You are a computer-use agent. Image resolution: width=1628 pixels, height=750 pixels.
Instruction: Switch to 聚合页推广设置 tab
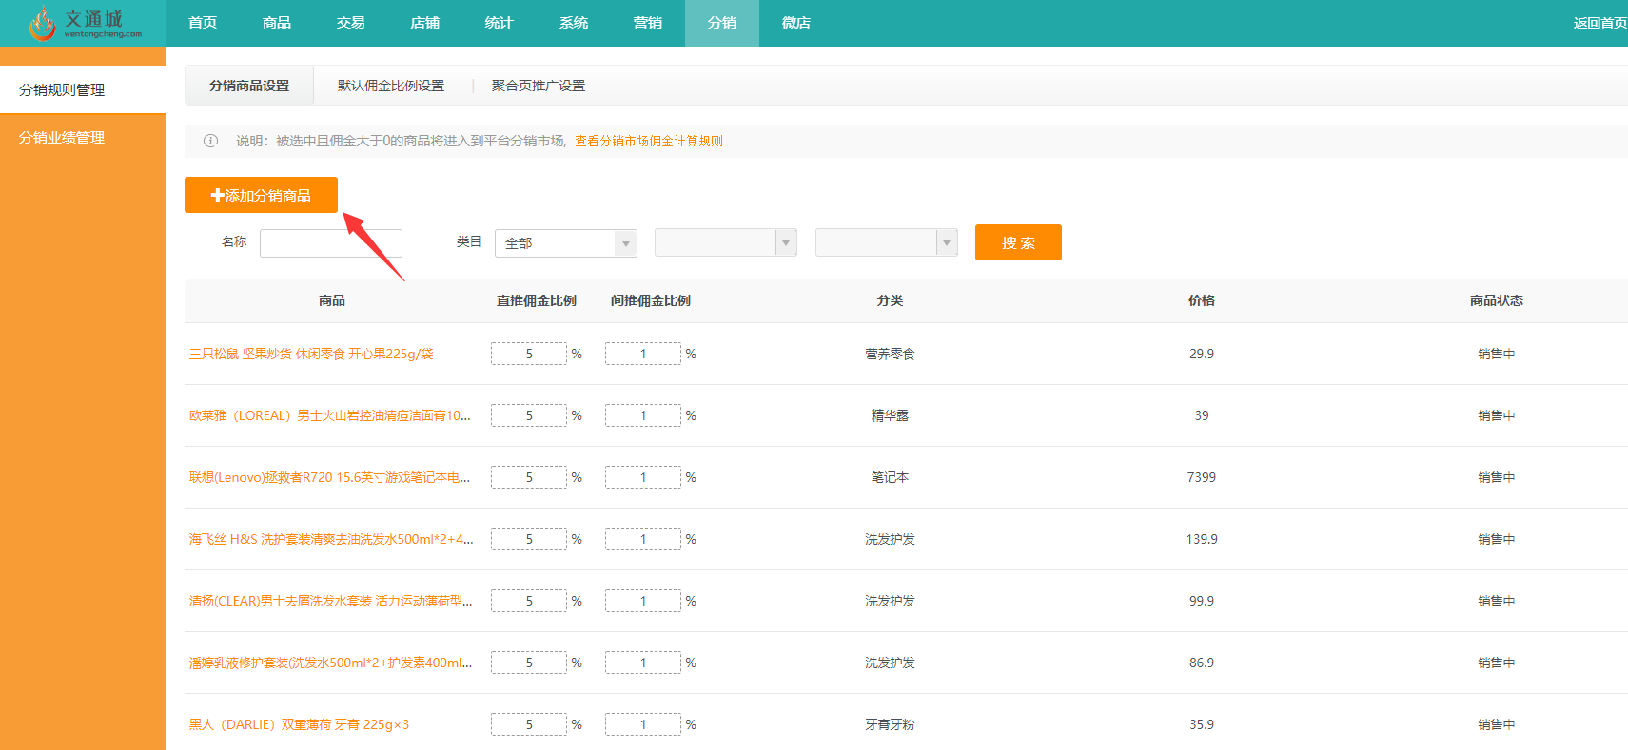tap(539, 86)
